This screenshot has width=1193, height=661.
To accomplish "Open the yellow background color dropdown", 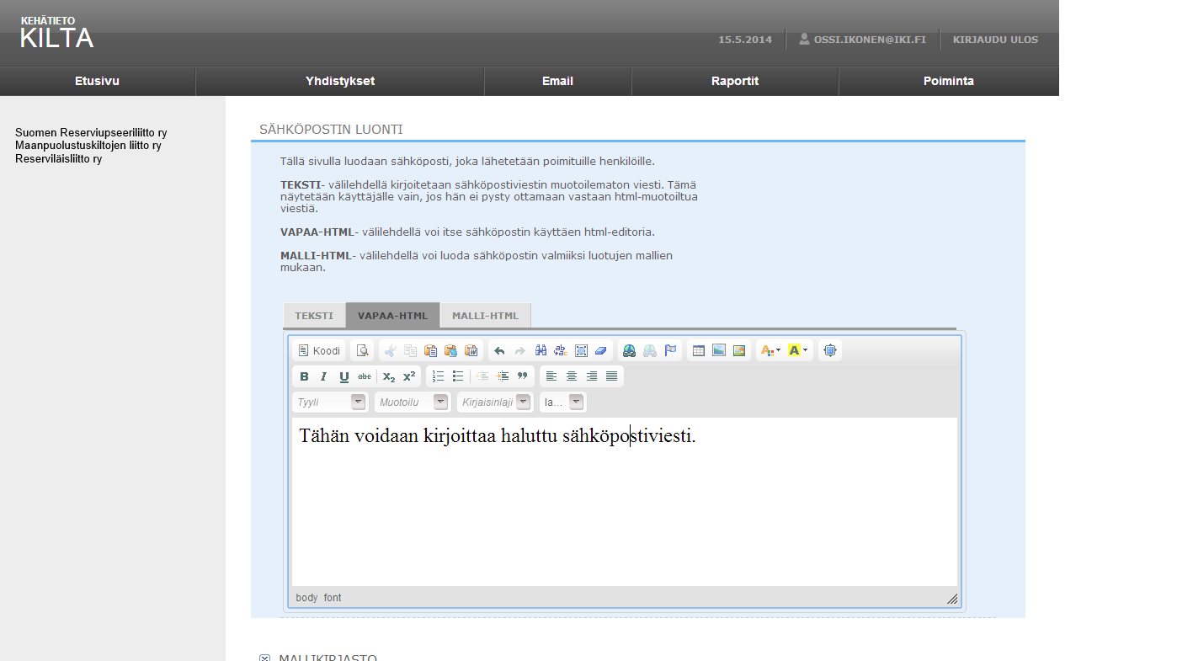I will [x=797, y=351].
